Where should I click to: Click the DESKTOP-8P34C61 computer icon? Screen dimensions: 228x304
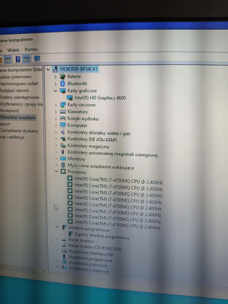[x=55, y=69]
